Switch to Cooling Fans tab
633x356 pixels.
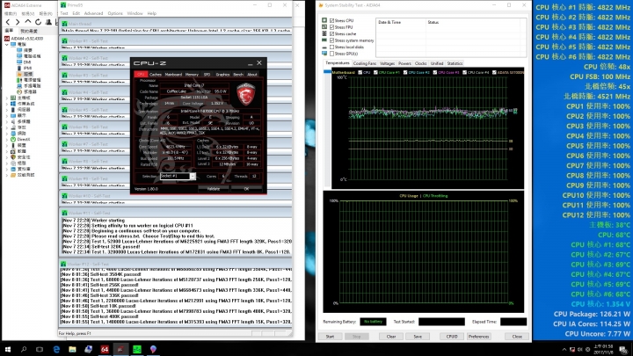click(365, 63)
